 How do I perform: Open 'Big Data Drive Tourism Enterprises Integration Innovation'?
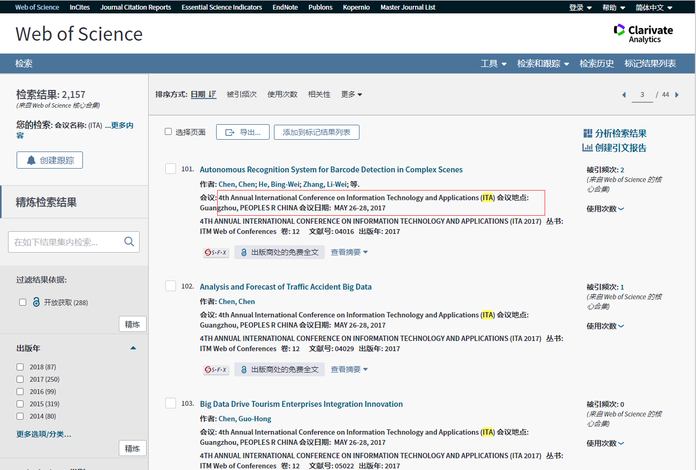click(x=301, y=404)
